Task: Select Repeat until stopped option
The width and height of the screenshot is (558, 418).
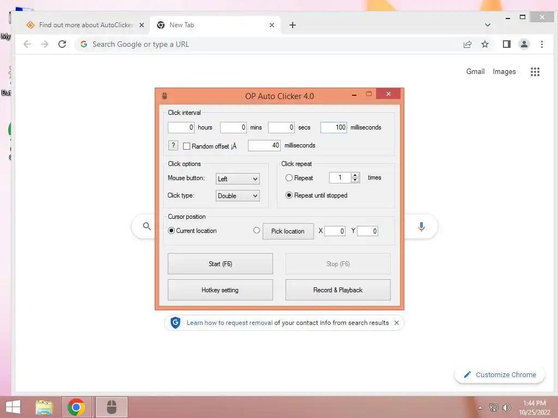Action: (x=289, y=195)
